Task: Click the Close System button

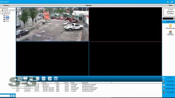Action: (169, 92)
